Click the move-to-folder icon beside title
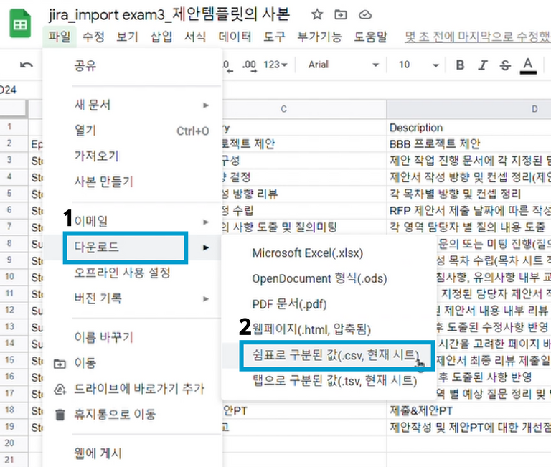Viewport: 551px width, 467px height. pos(341,15)
